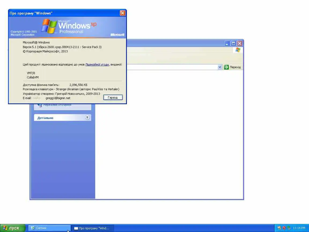309x232 pixels.
Task: Click the Explorer address bar field
Action: tap(172, 67)
